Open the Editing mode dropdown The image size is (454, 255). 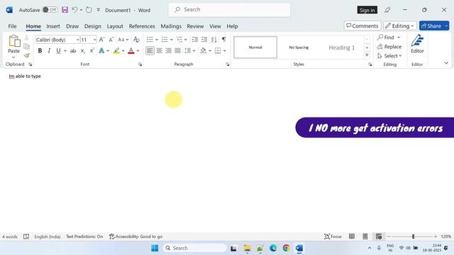click(400, 25)
